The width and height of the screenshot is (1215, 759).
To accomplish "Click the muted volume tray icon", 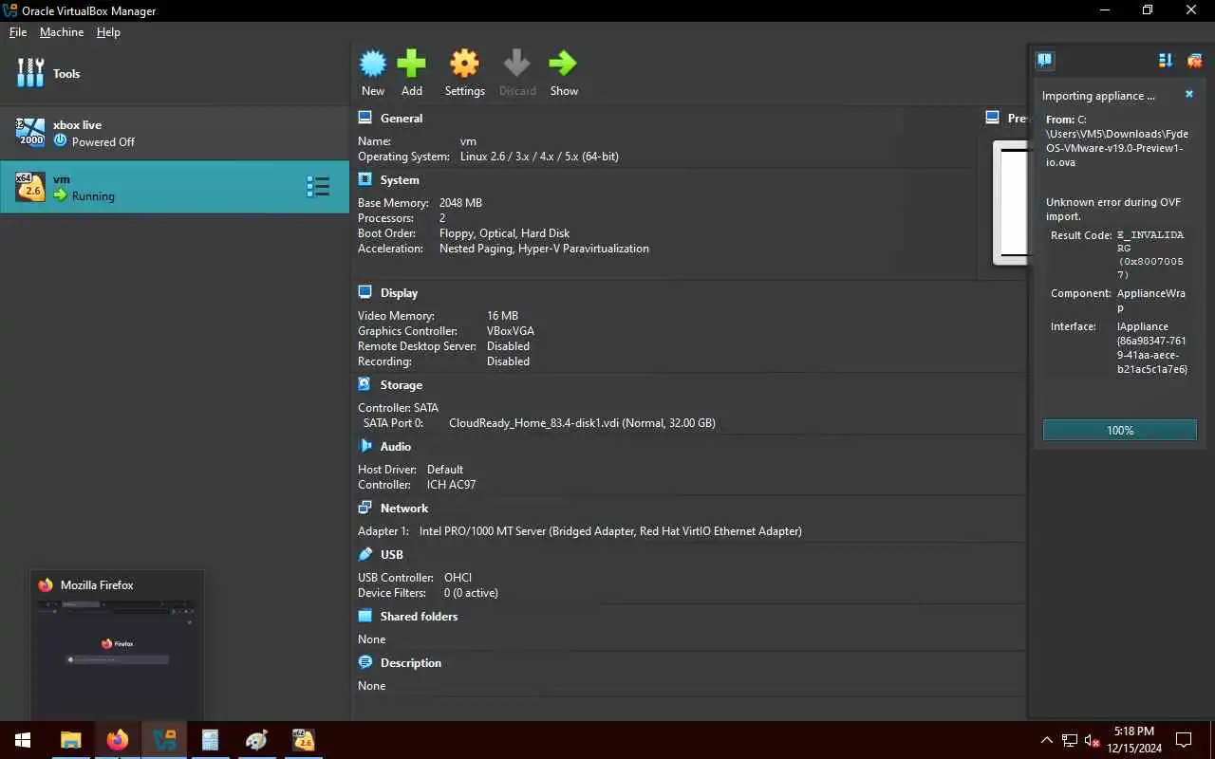I will (1092, 740).
